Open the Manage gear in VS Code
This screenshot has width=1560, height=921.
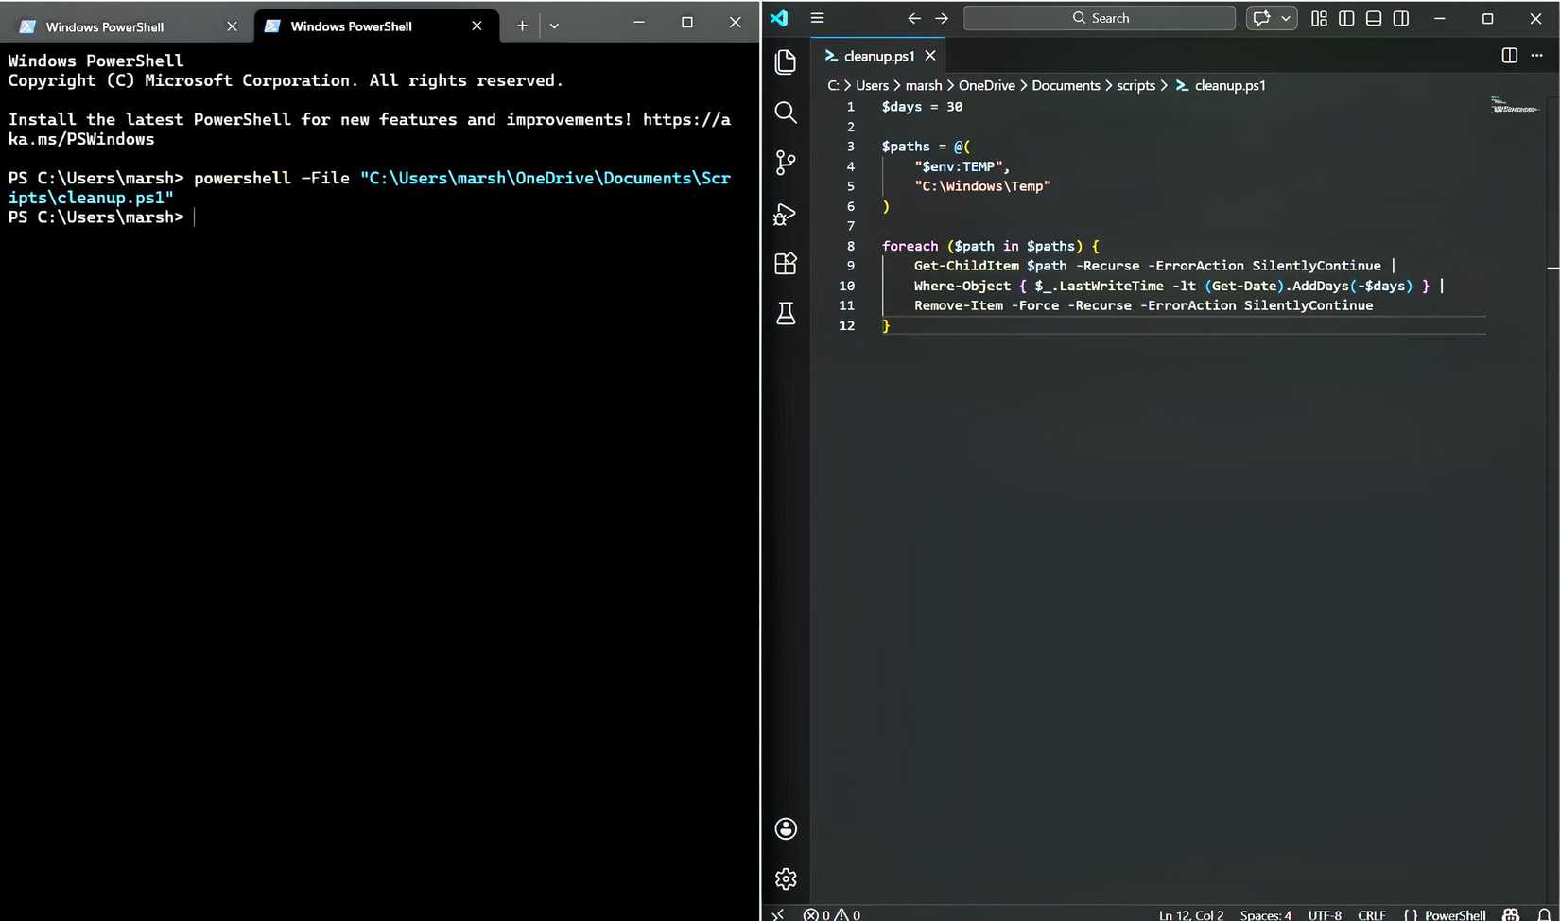click(x=785, y=879)
